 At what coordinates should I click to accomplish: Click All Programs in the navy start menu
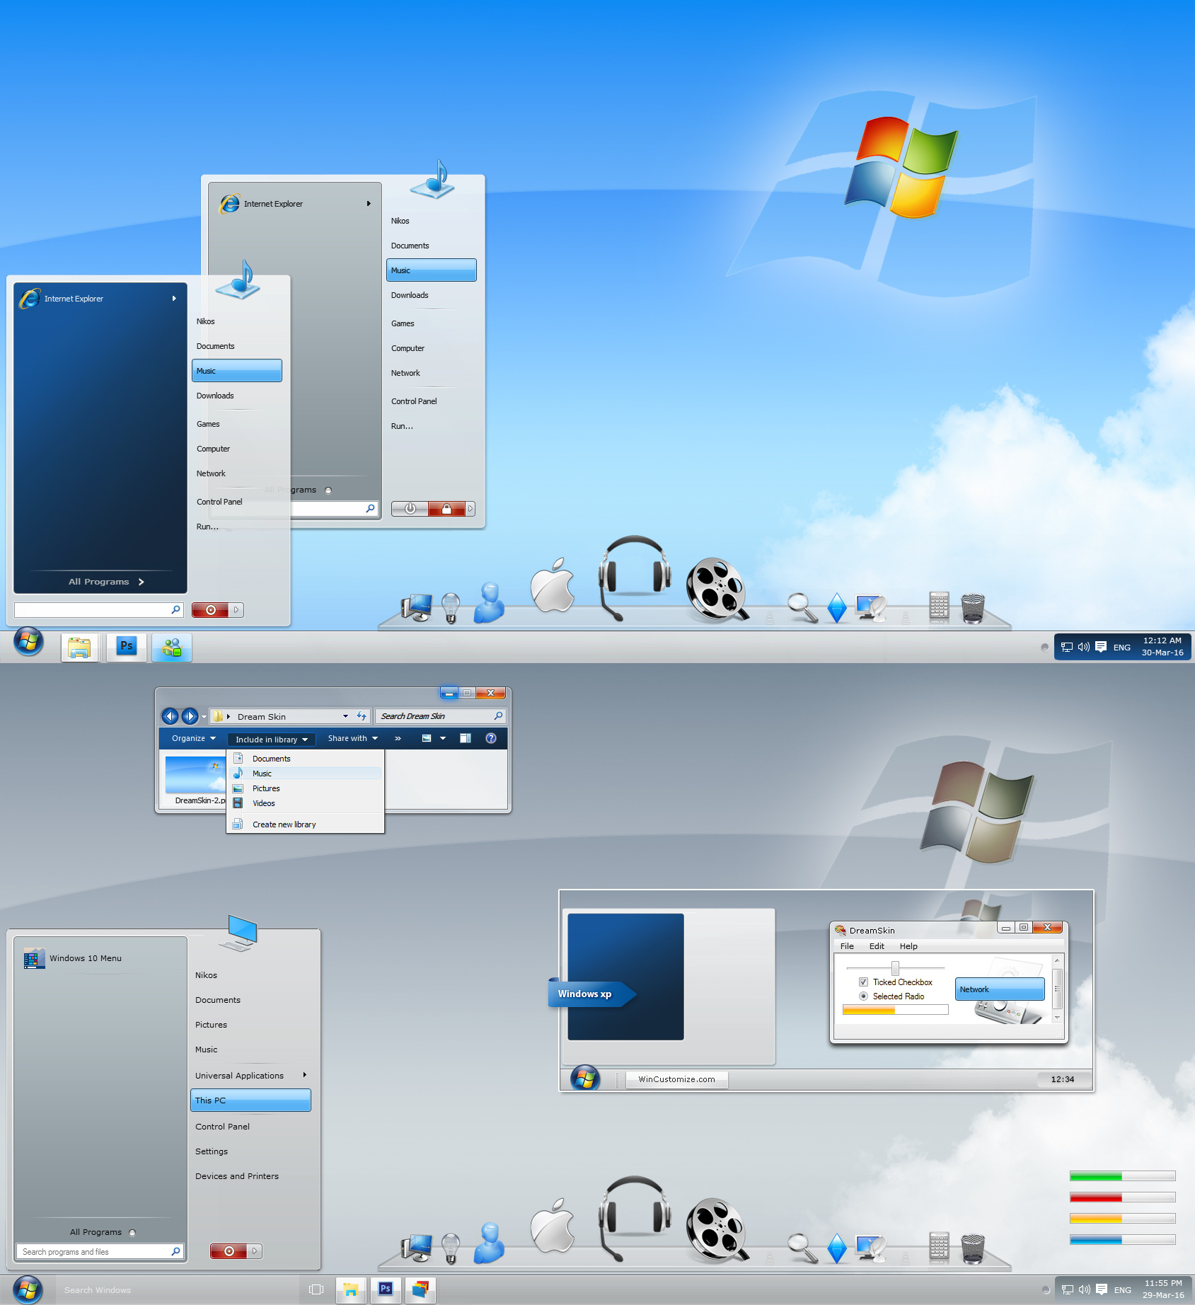(105, 582)
